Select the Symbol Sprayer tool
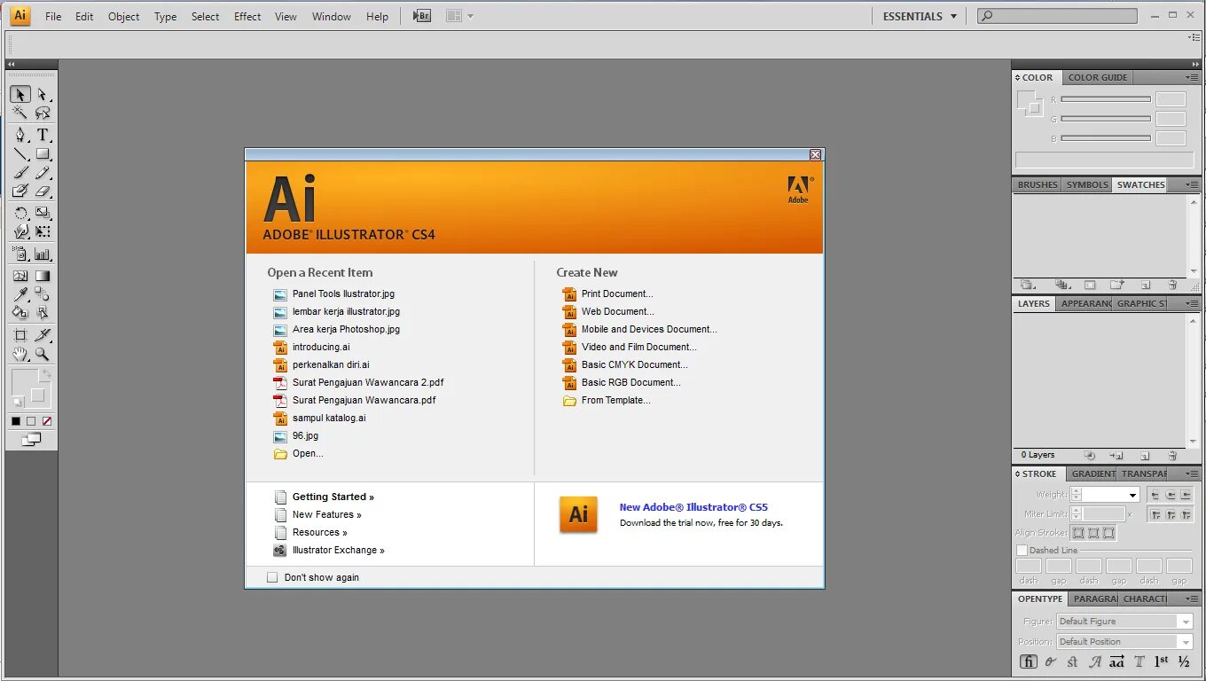Image resolution: width=1206 pixels, height=681 pixels. 20,254
